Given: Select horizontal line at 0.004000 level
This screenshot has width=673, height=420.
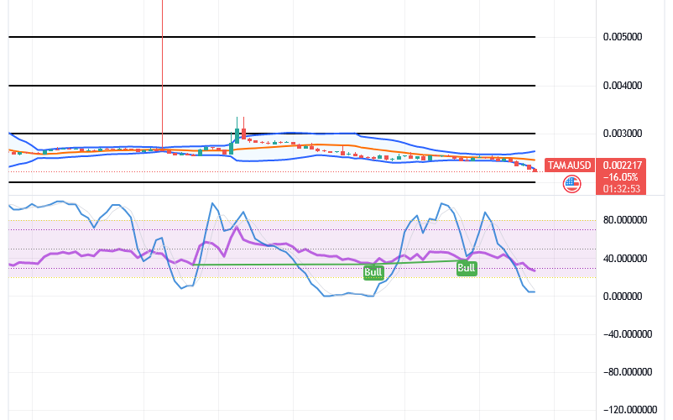Looking at the screenshot, I should (x=272, y=86).
